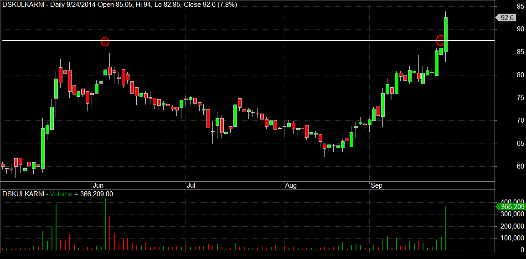Screen dimensions: 526x259
Task: Click the 100,000 volume axis label
Action: (x=512, y=238)
